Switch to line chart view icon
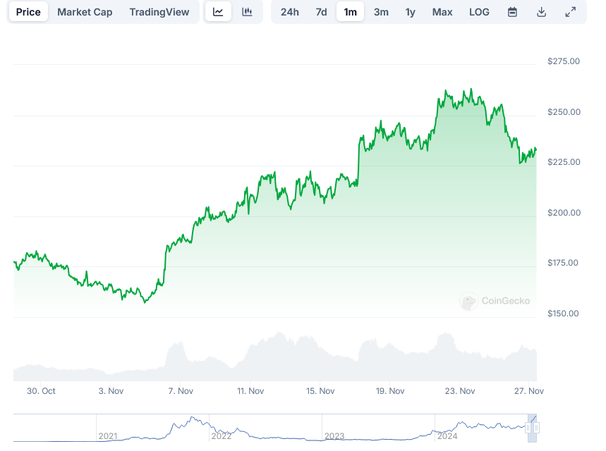Image resolution: width=606 pixels, height=451 pixels. [x=219, y=12]
